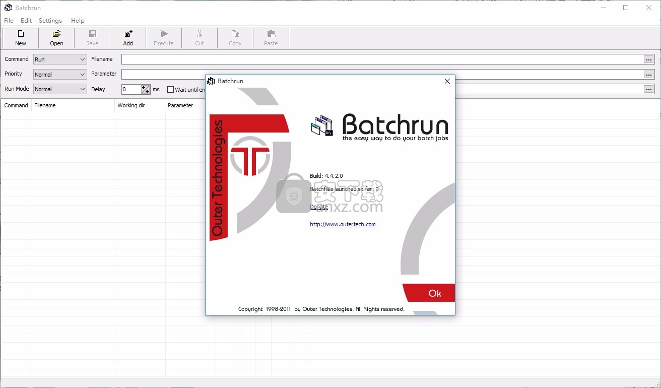
Task: Click the Save toolbar icon
Action: click(x=92, y=34)
